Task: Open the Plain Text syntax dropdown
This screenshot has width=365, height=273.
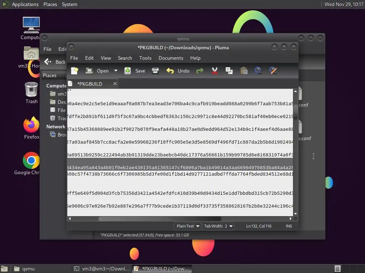Action: click(x=187, y=226)
